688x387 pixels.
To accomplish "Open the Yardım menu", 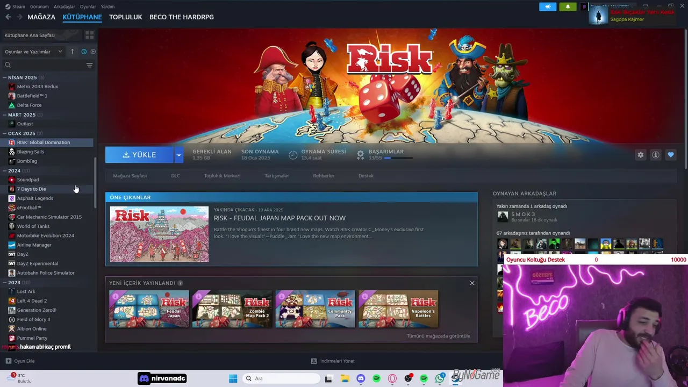I will [107, 6].
